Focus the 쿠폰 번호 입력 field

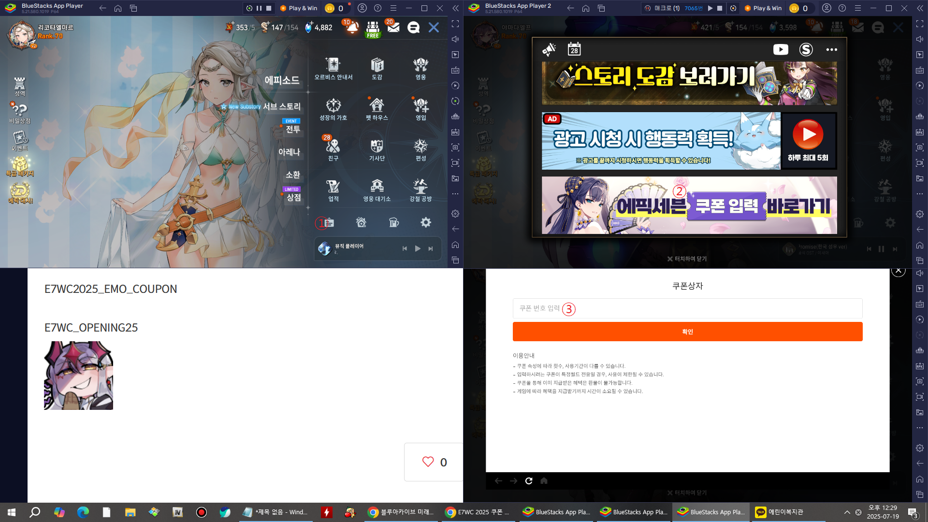[x=687, y=308]
